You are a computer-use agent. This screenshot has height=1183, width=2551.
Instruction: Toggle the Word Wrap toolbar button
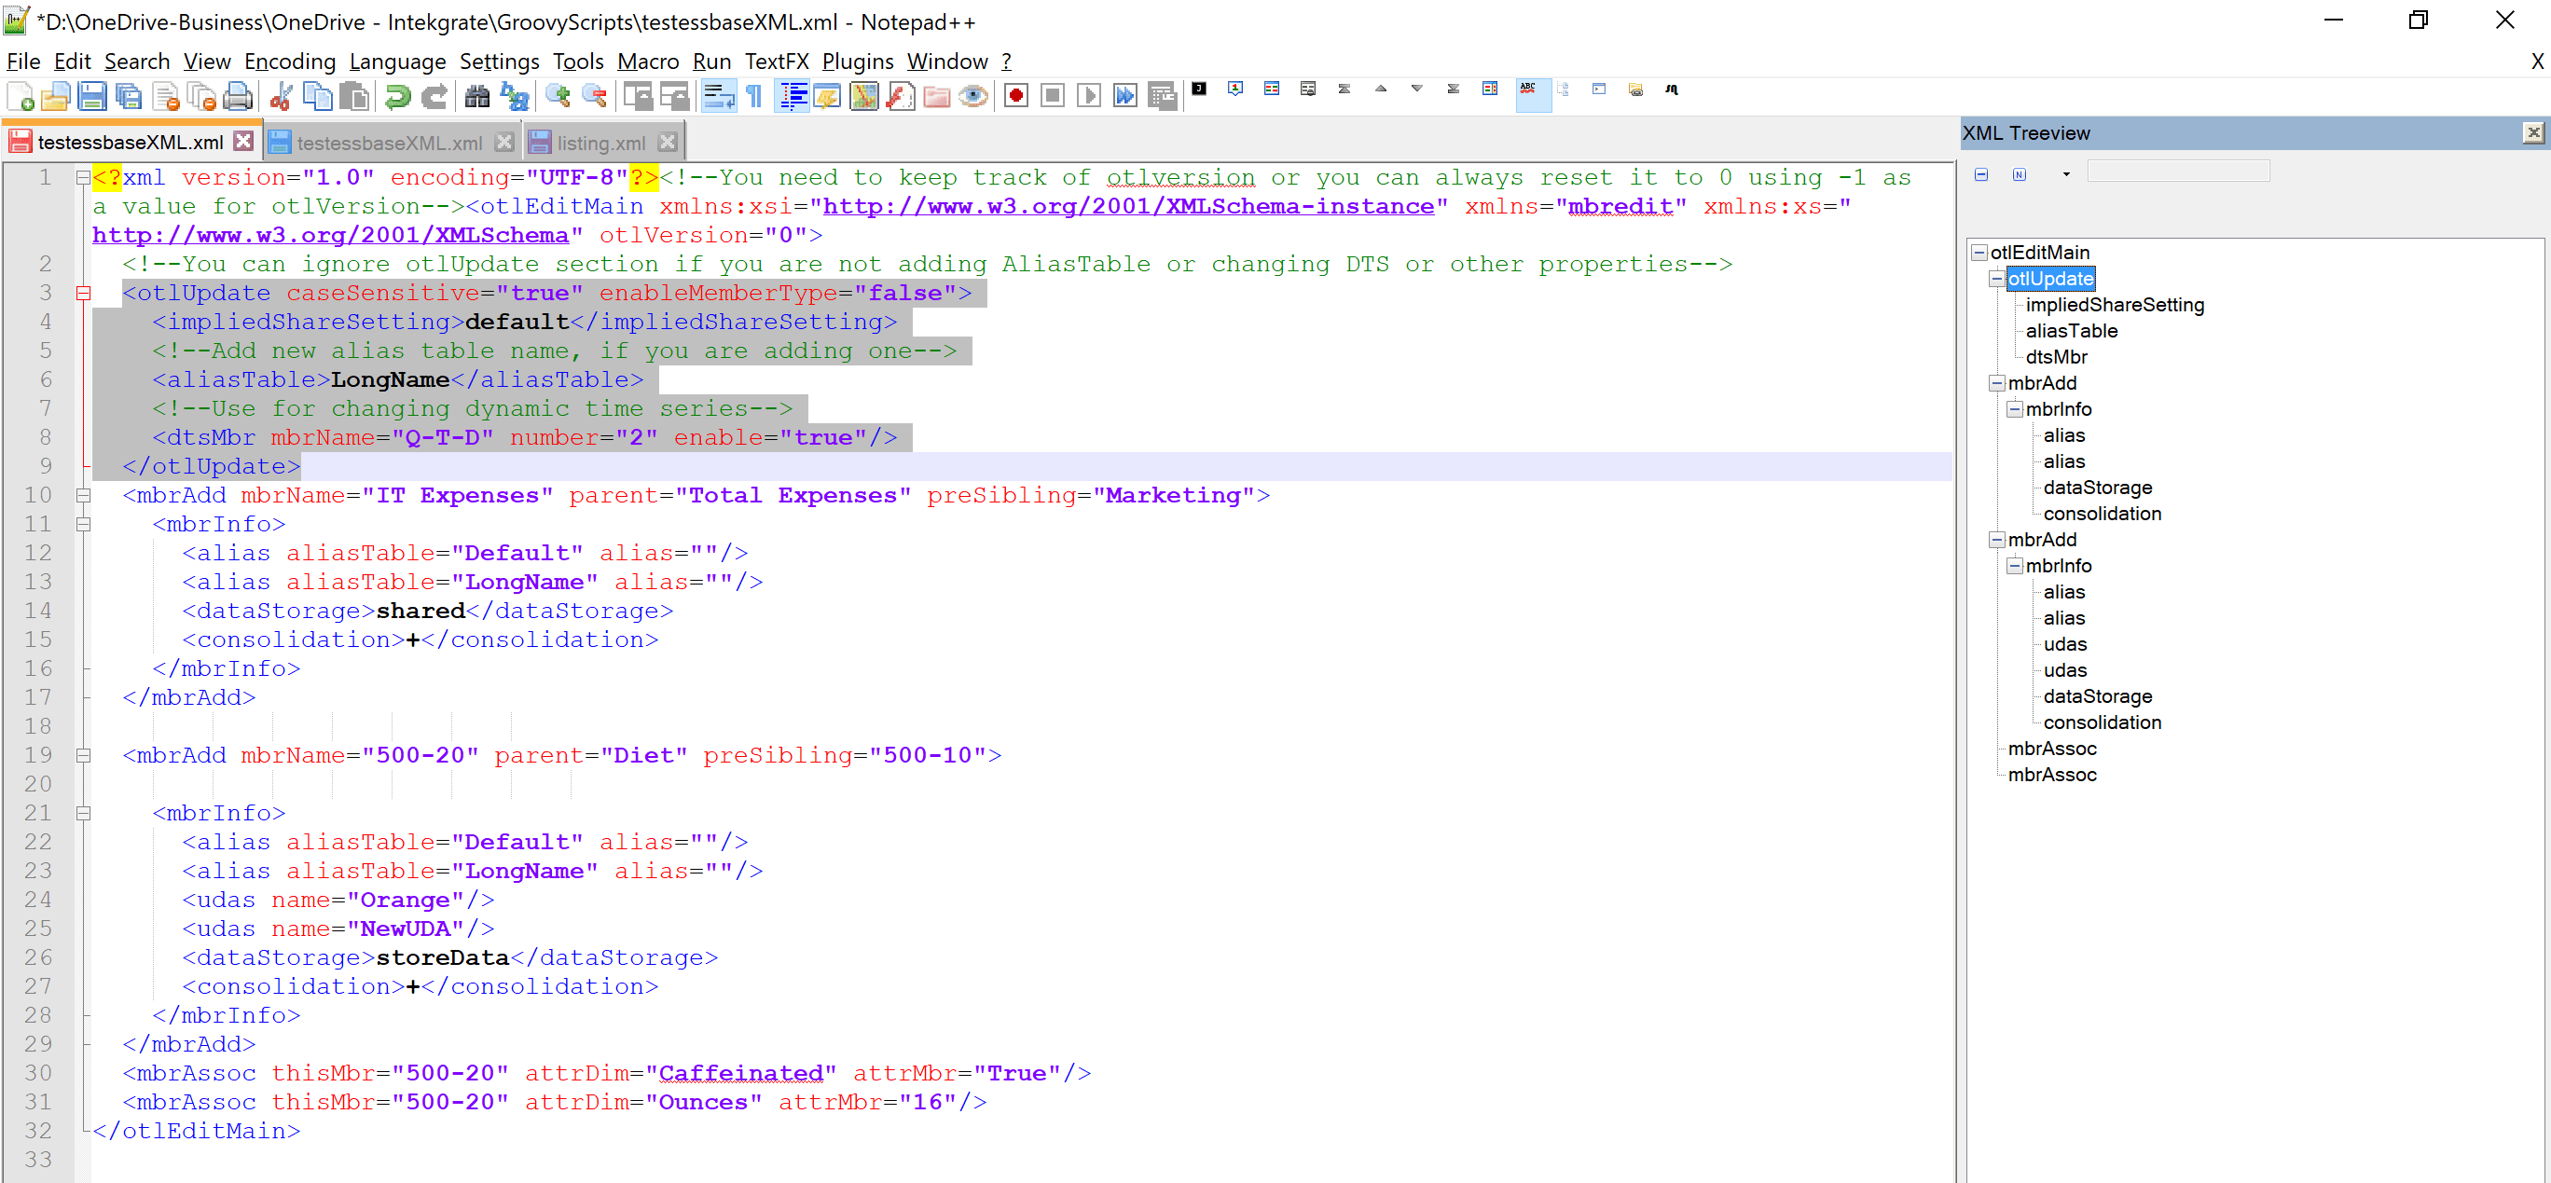pos(718,96)
